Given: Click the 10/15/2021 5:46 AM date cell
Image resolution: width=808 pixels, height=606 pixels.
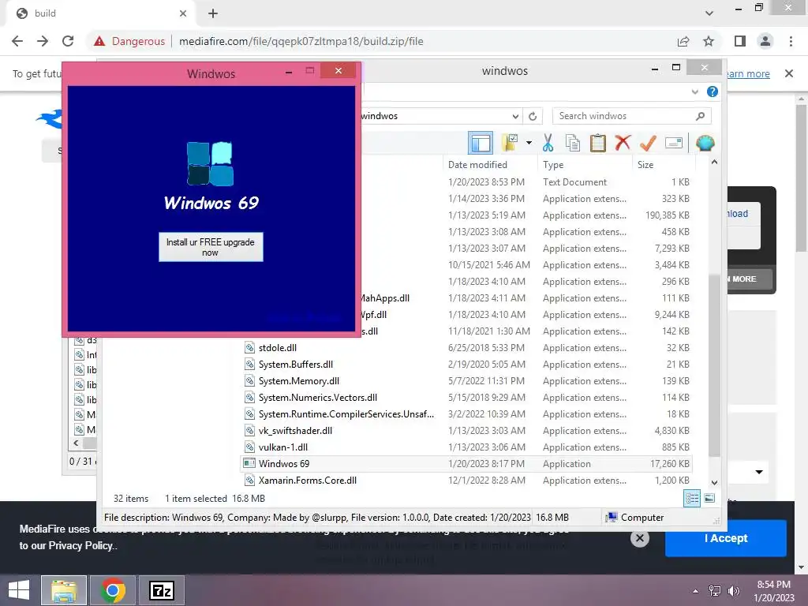Looking at the screenshot, I should click(x=489, y=265).
